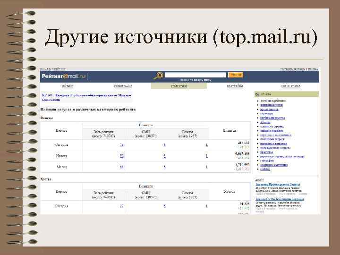
Task: Open the rightmost navigation tab after НАСТРОЙКИ
Action: 290,86
